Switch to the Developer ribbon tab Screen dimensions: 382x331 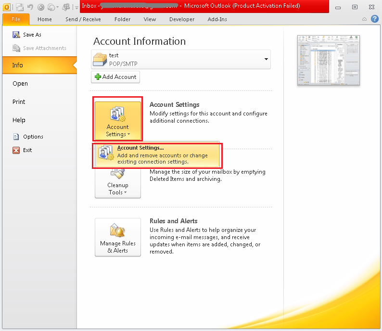(x=182, y=19)
